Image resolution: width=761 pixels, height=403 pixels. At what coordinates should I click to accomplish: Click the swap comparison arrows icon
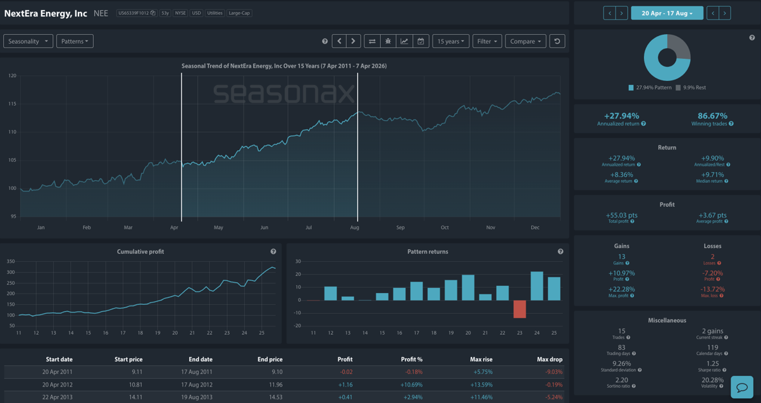tap(372, 40)
